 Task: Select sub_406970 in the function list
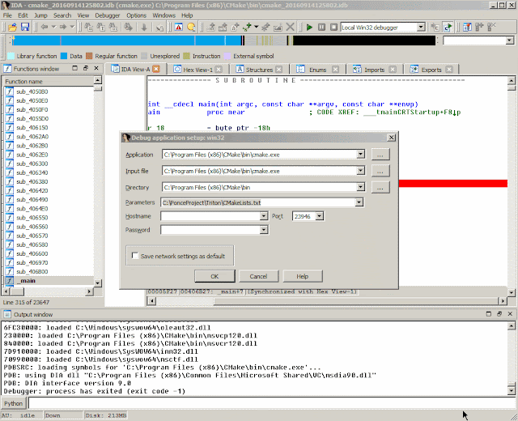coord(32,262)
